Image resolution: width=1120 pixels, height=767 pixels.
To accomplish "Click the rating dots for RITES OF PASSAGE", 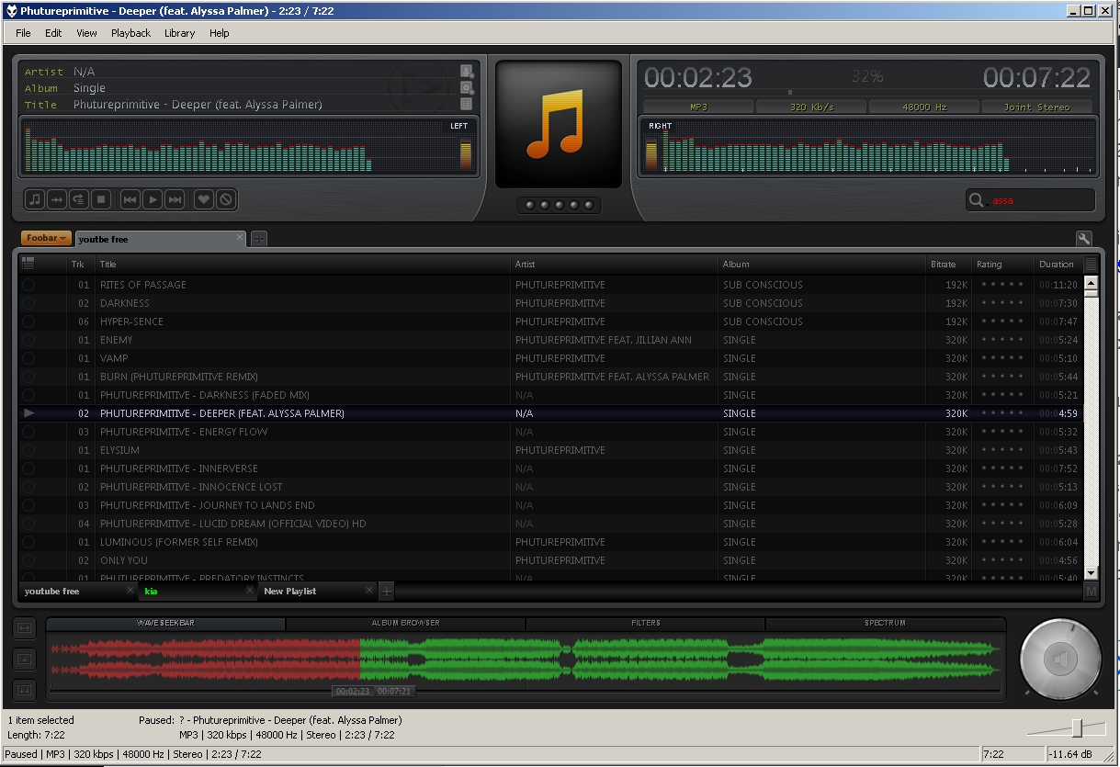I will 1002,284.
